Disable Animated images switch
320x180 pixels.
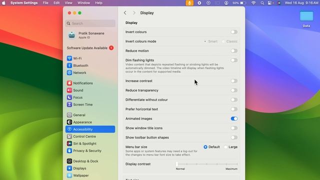[x=234, y=118]
